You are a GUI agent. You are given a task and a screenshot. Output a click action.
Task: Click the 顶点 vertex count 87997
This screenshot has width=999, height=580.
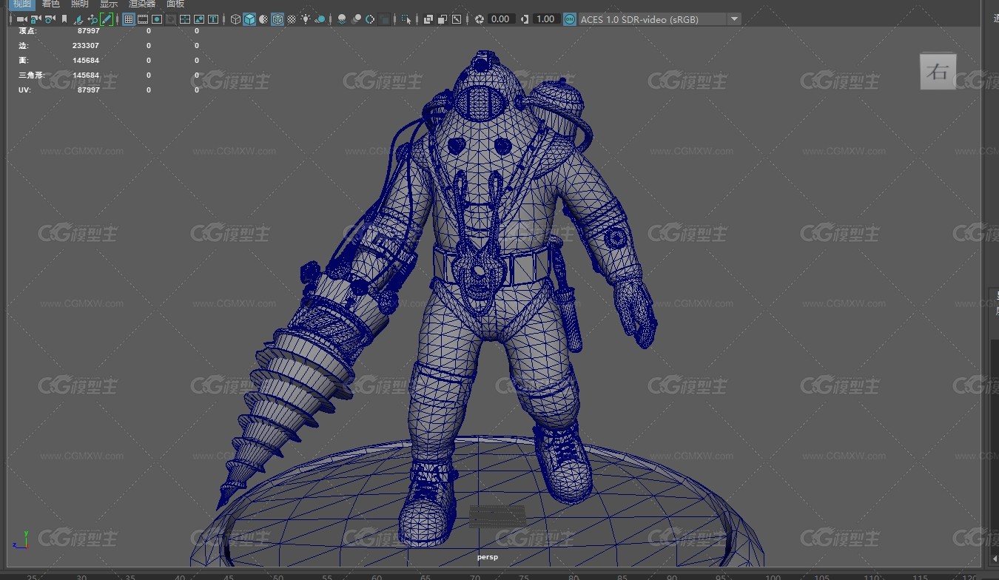[88, 31]
